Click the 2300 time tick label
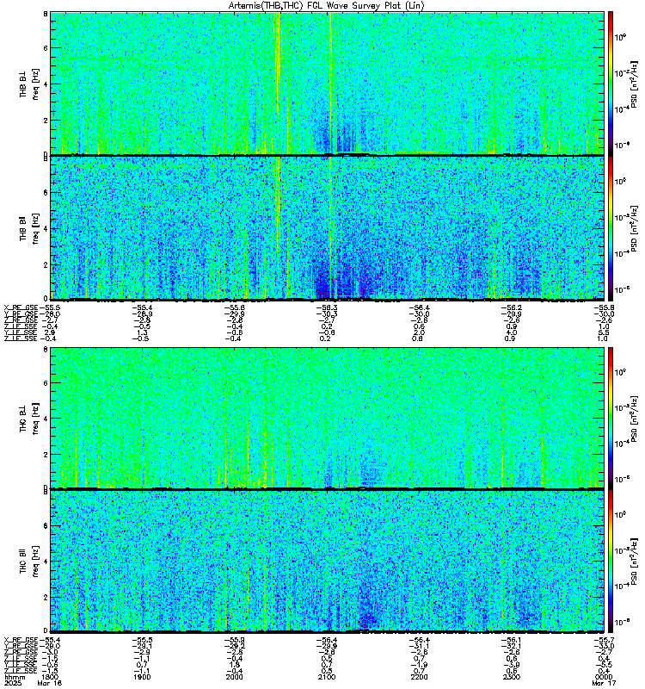645x689 pixels. click(x=511, y=677)
